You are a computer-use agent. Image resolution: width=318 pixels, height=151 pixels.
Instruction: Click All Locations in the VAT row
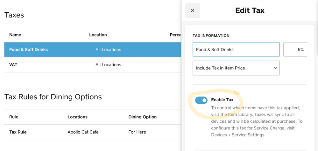point(108,65)
